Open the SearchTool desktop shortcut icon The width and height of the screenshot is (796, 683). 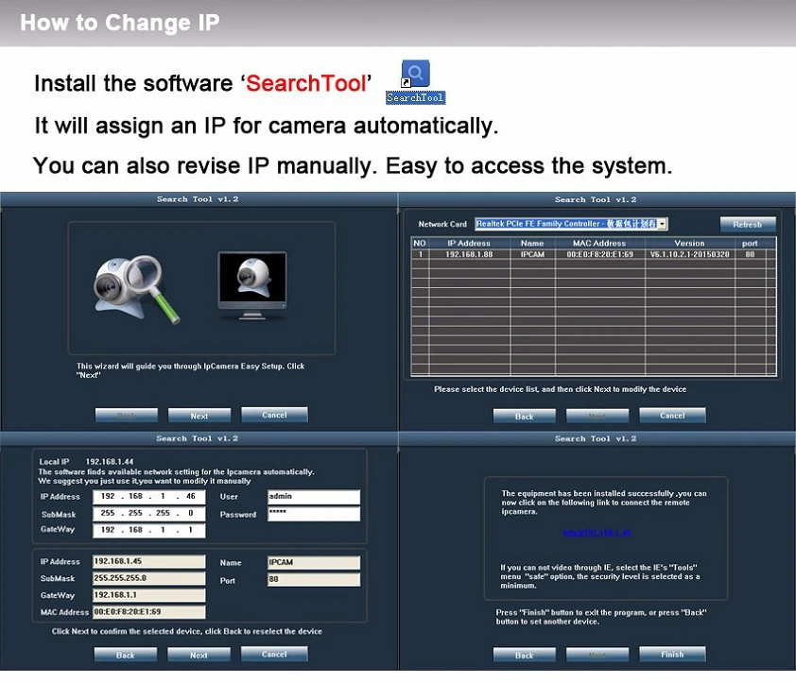point(416,81)
